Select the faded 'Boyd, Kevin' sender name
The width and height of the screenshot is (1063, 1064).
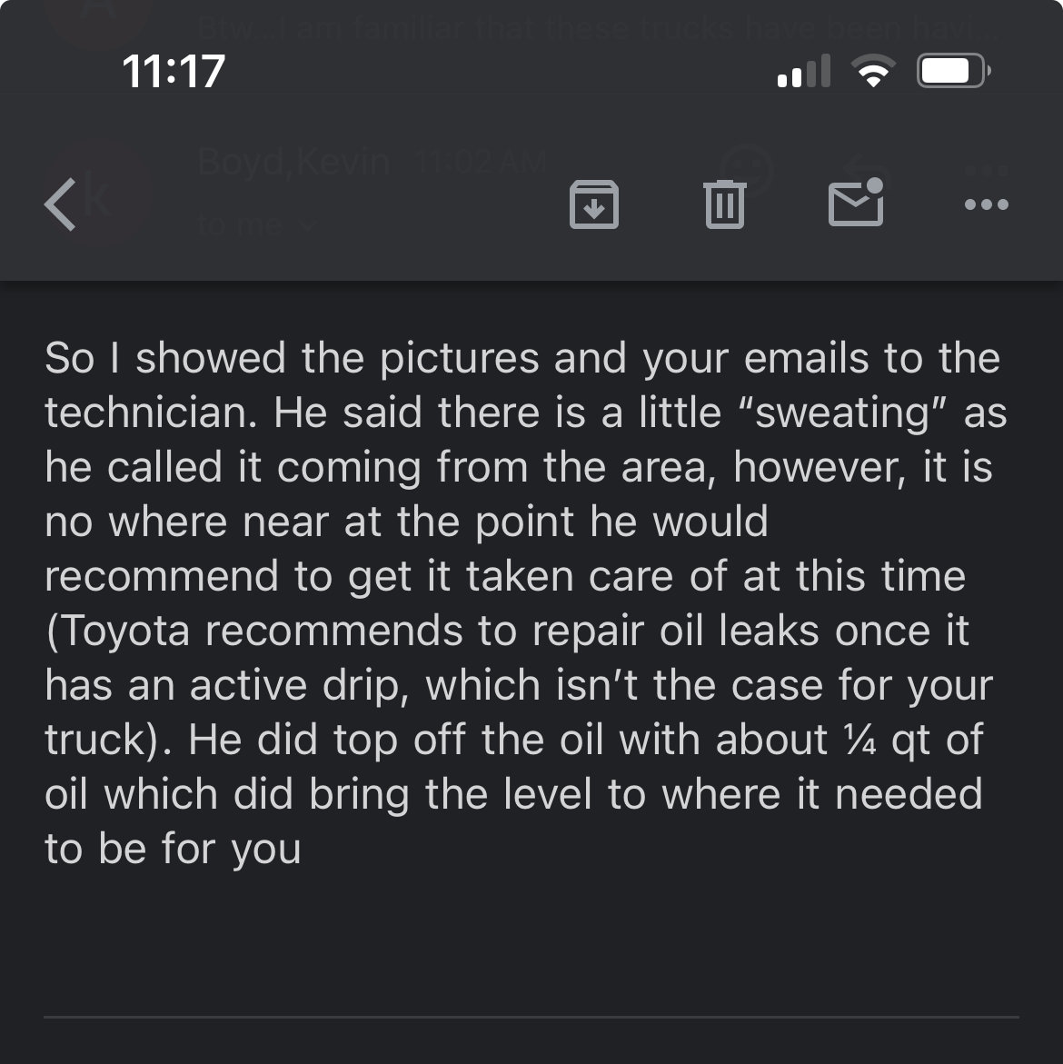click(x=293, y=162)
